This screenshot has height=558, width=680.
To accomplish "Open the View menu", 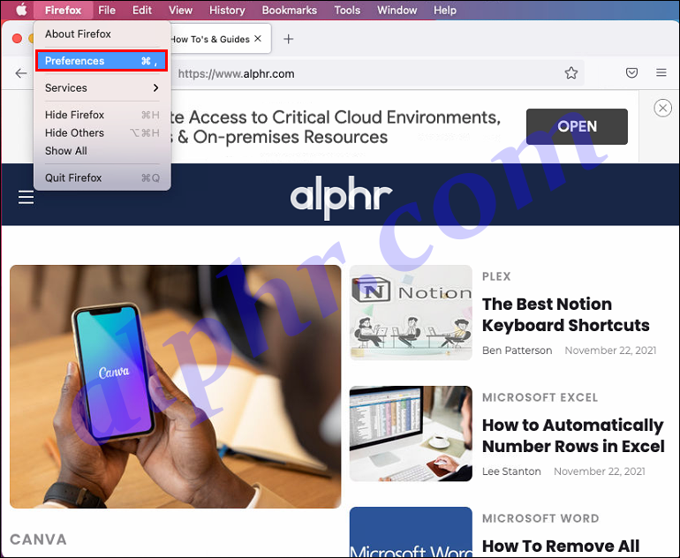I will point(180,10).
